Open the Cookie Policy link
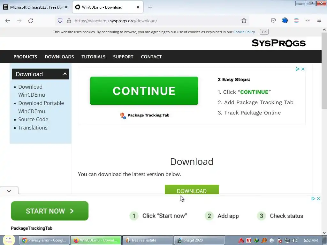Screen dimensions: 327x245 [x=244, y=32]
